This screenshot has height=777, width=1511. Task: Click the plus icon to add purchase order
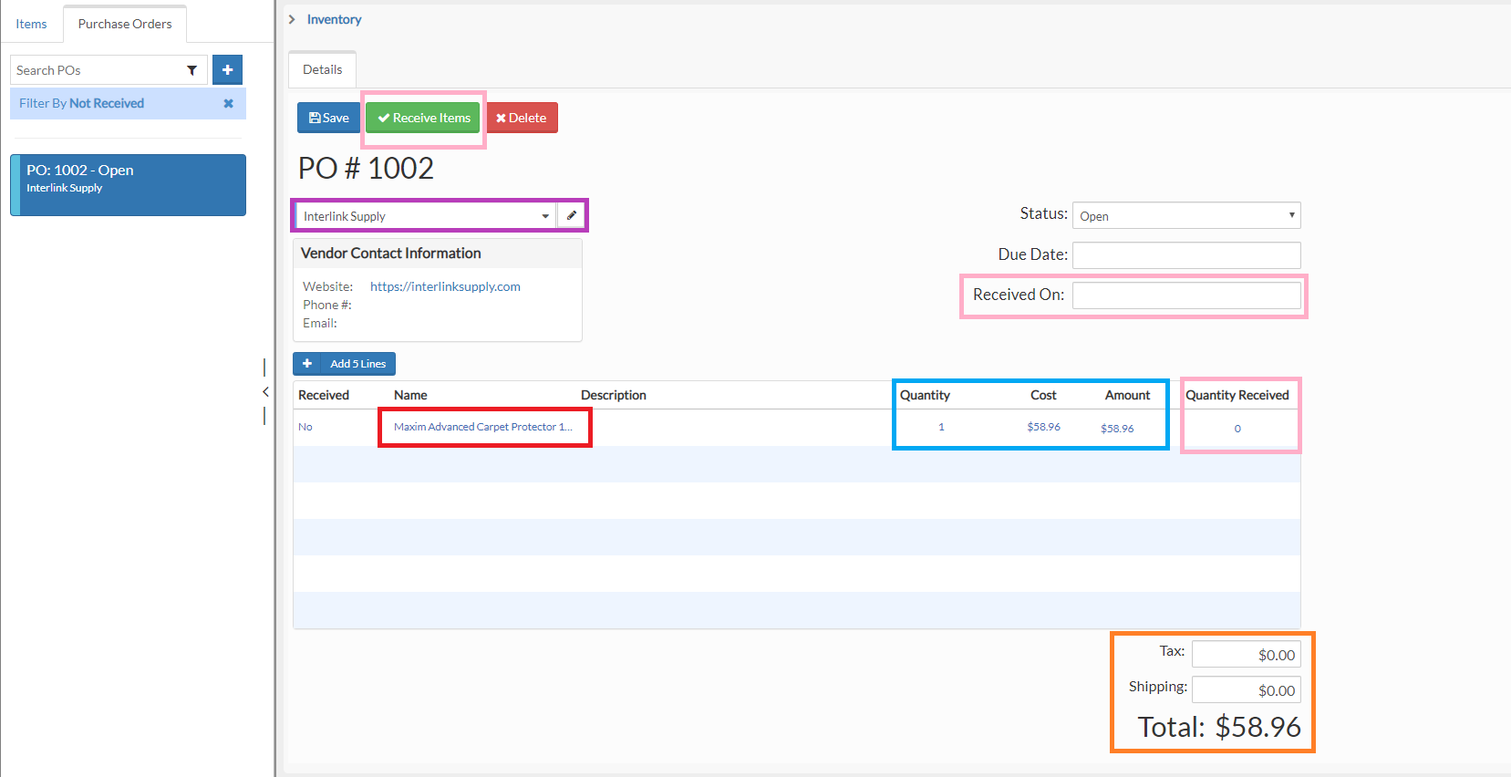227,70
